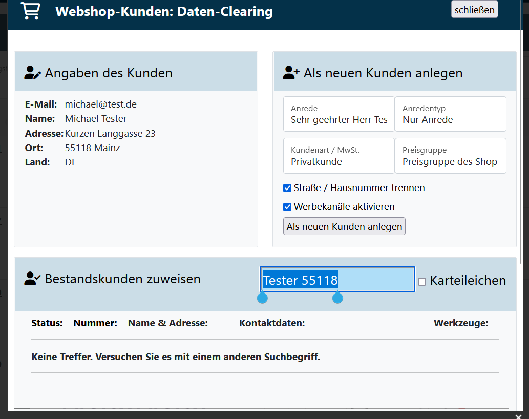Image resolution: width=529 pixels, height=419 pixels.
Task: Disable the Werbekanäle aktivieren checkbox
Action: pyautogui.click(x=287, y=207)
